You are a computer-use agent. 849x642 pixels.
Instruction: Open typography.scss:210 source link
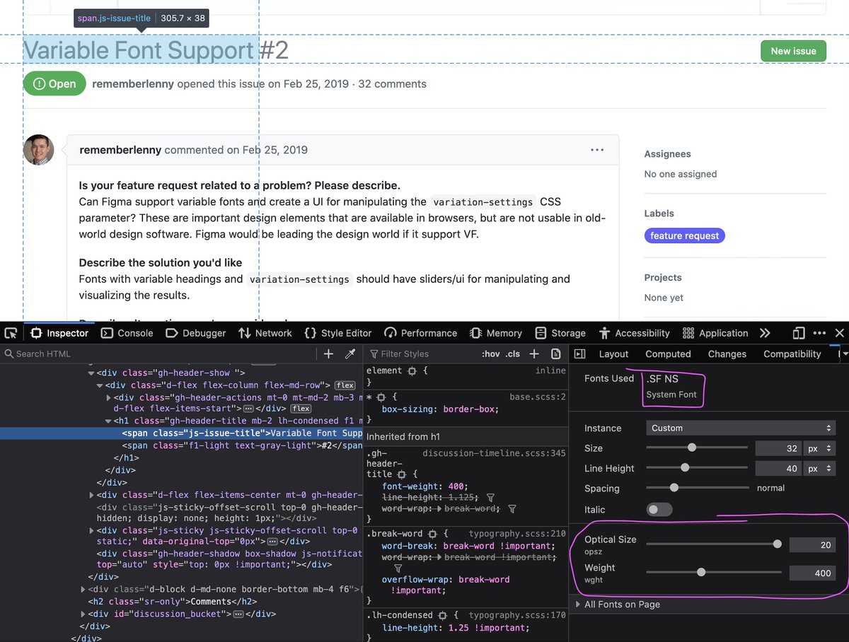(x=517, y=533)
